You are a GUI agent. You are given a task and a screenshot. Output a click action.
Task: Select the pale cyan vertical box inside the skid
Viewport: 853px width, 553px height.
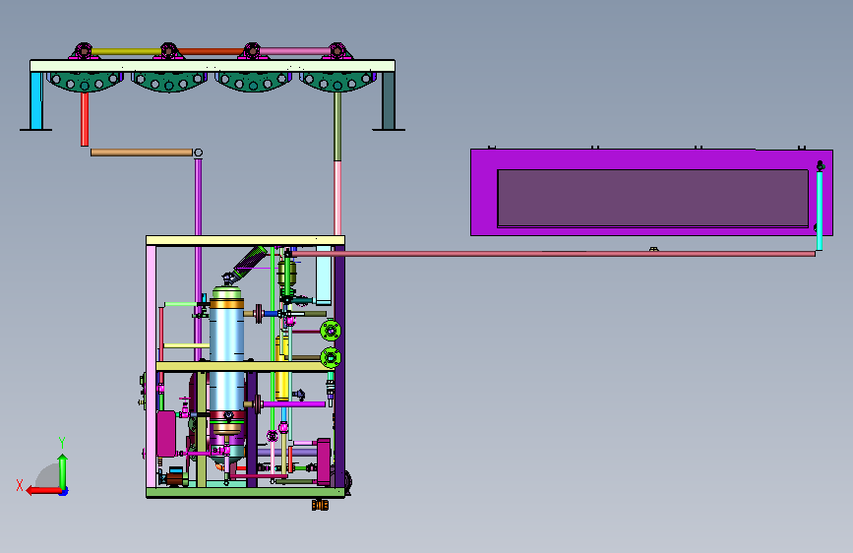tap(324, 276)
